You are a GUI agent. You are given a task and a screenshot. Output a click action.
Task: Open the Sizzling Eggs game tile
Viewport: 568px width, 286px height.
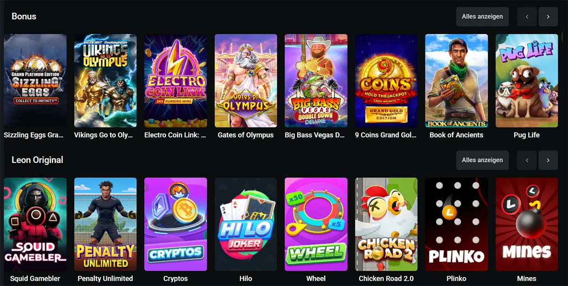[35, 80]
